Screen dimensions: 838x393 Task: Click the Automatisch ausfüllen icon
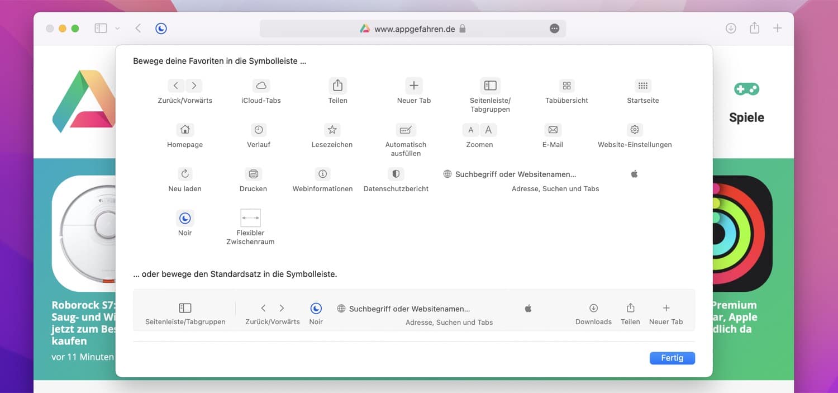[406, 130]
